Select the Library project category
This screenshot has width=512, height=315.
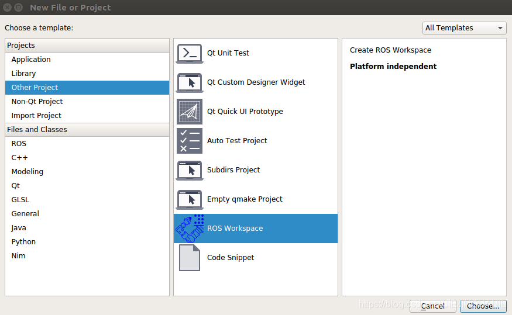tap(87, 74)
